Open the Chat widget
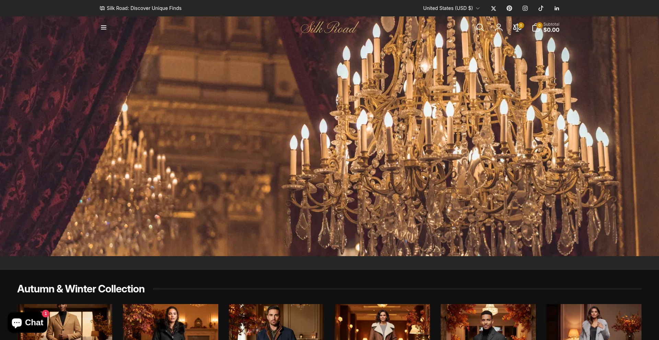 click(27, 323)
